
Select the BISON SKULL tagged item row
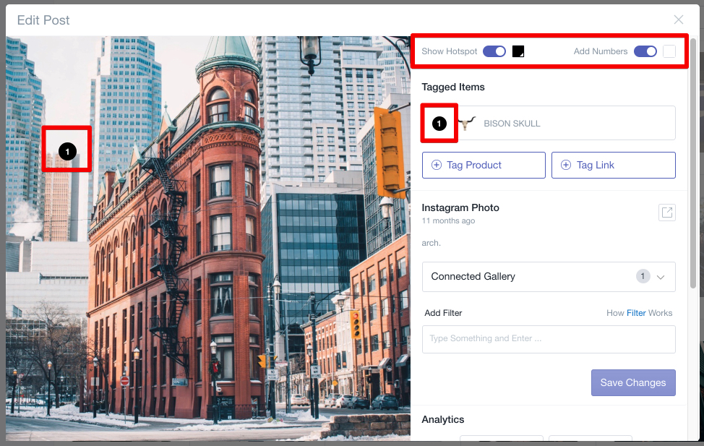point(549,123)
